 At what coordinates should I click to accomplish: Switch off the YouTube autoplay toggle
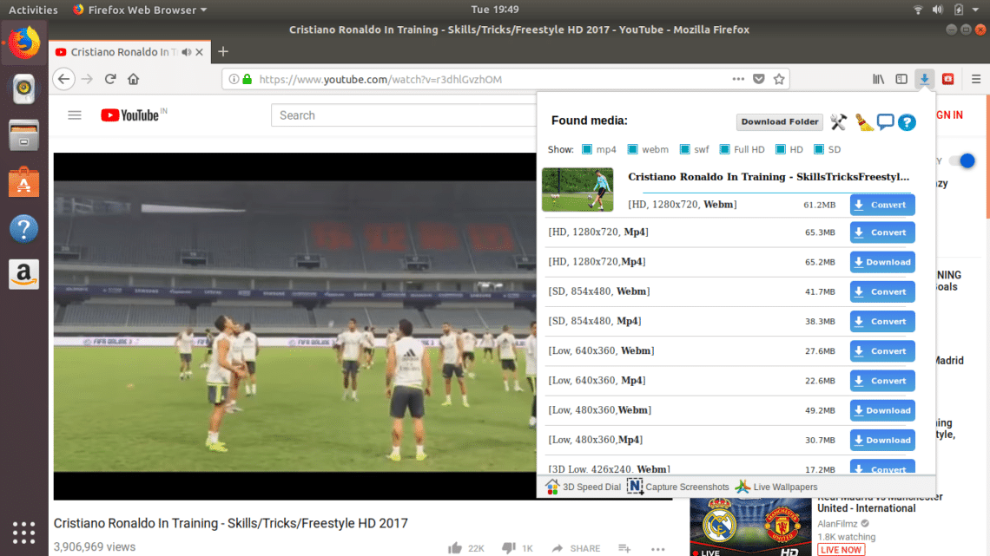(962, 160)
